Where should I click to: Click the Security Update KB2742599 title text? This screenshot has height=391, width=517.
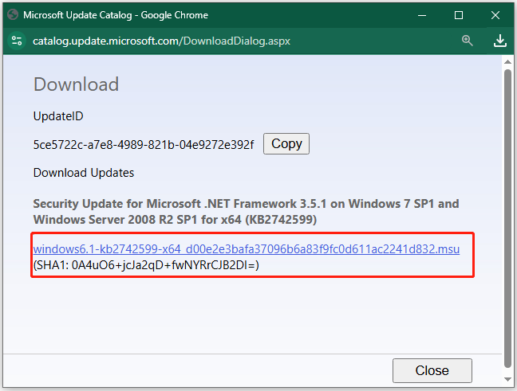point(246,212)
